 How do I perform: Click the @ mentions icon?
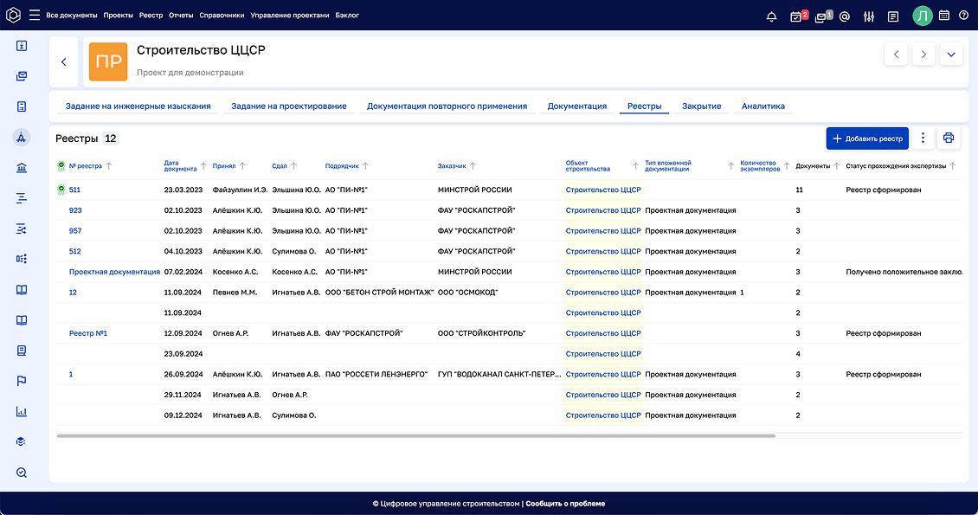[844, 16]
